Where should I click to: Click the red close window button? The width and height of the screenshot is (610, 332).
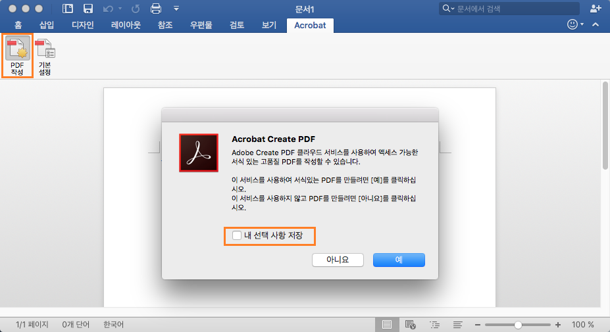tap(13, 9)
